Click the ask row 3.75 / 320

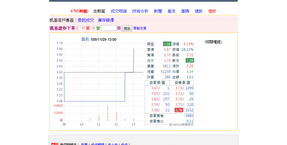(x=184, y=105)
